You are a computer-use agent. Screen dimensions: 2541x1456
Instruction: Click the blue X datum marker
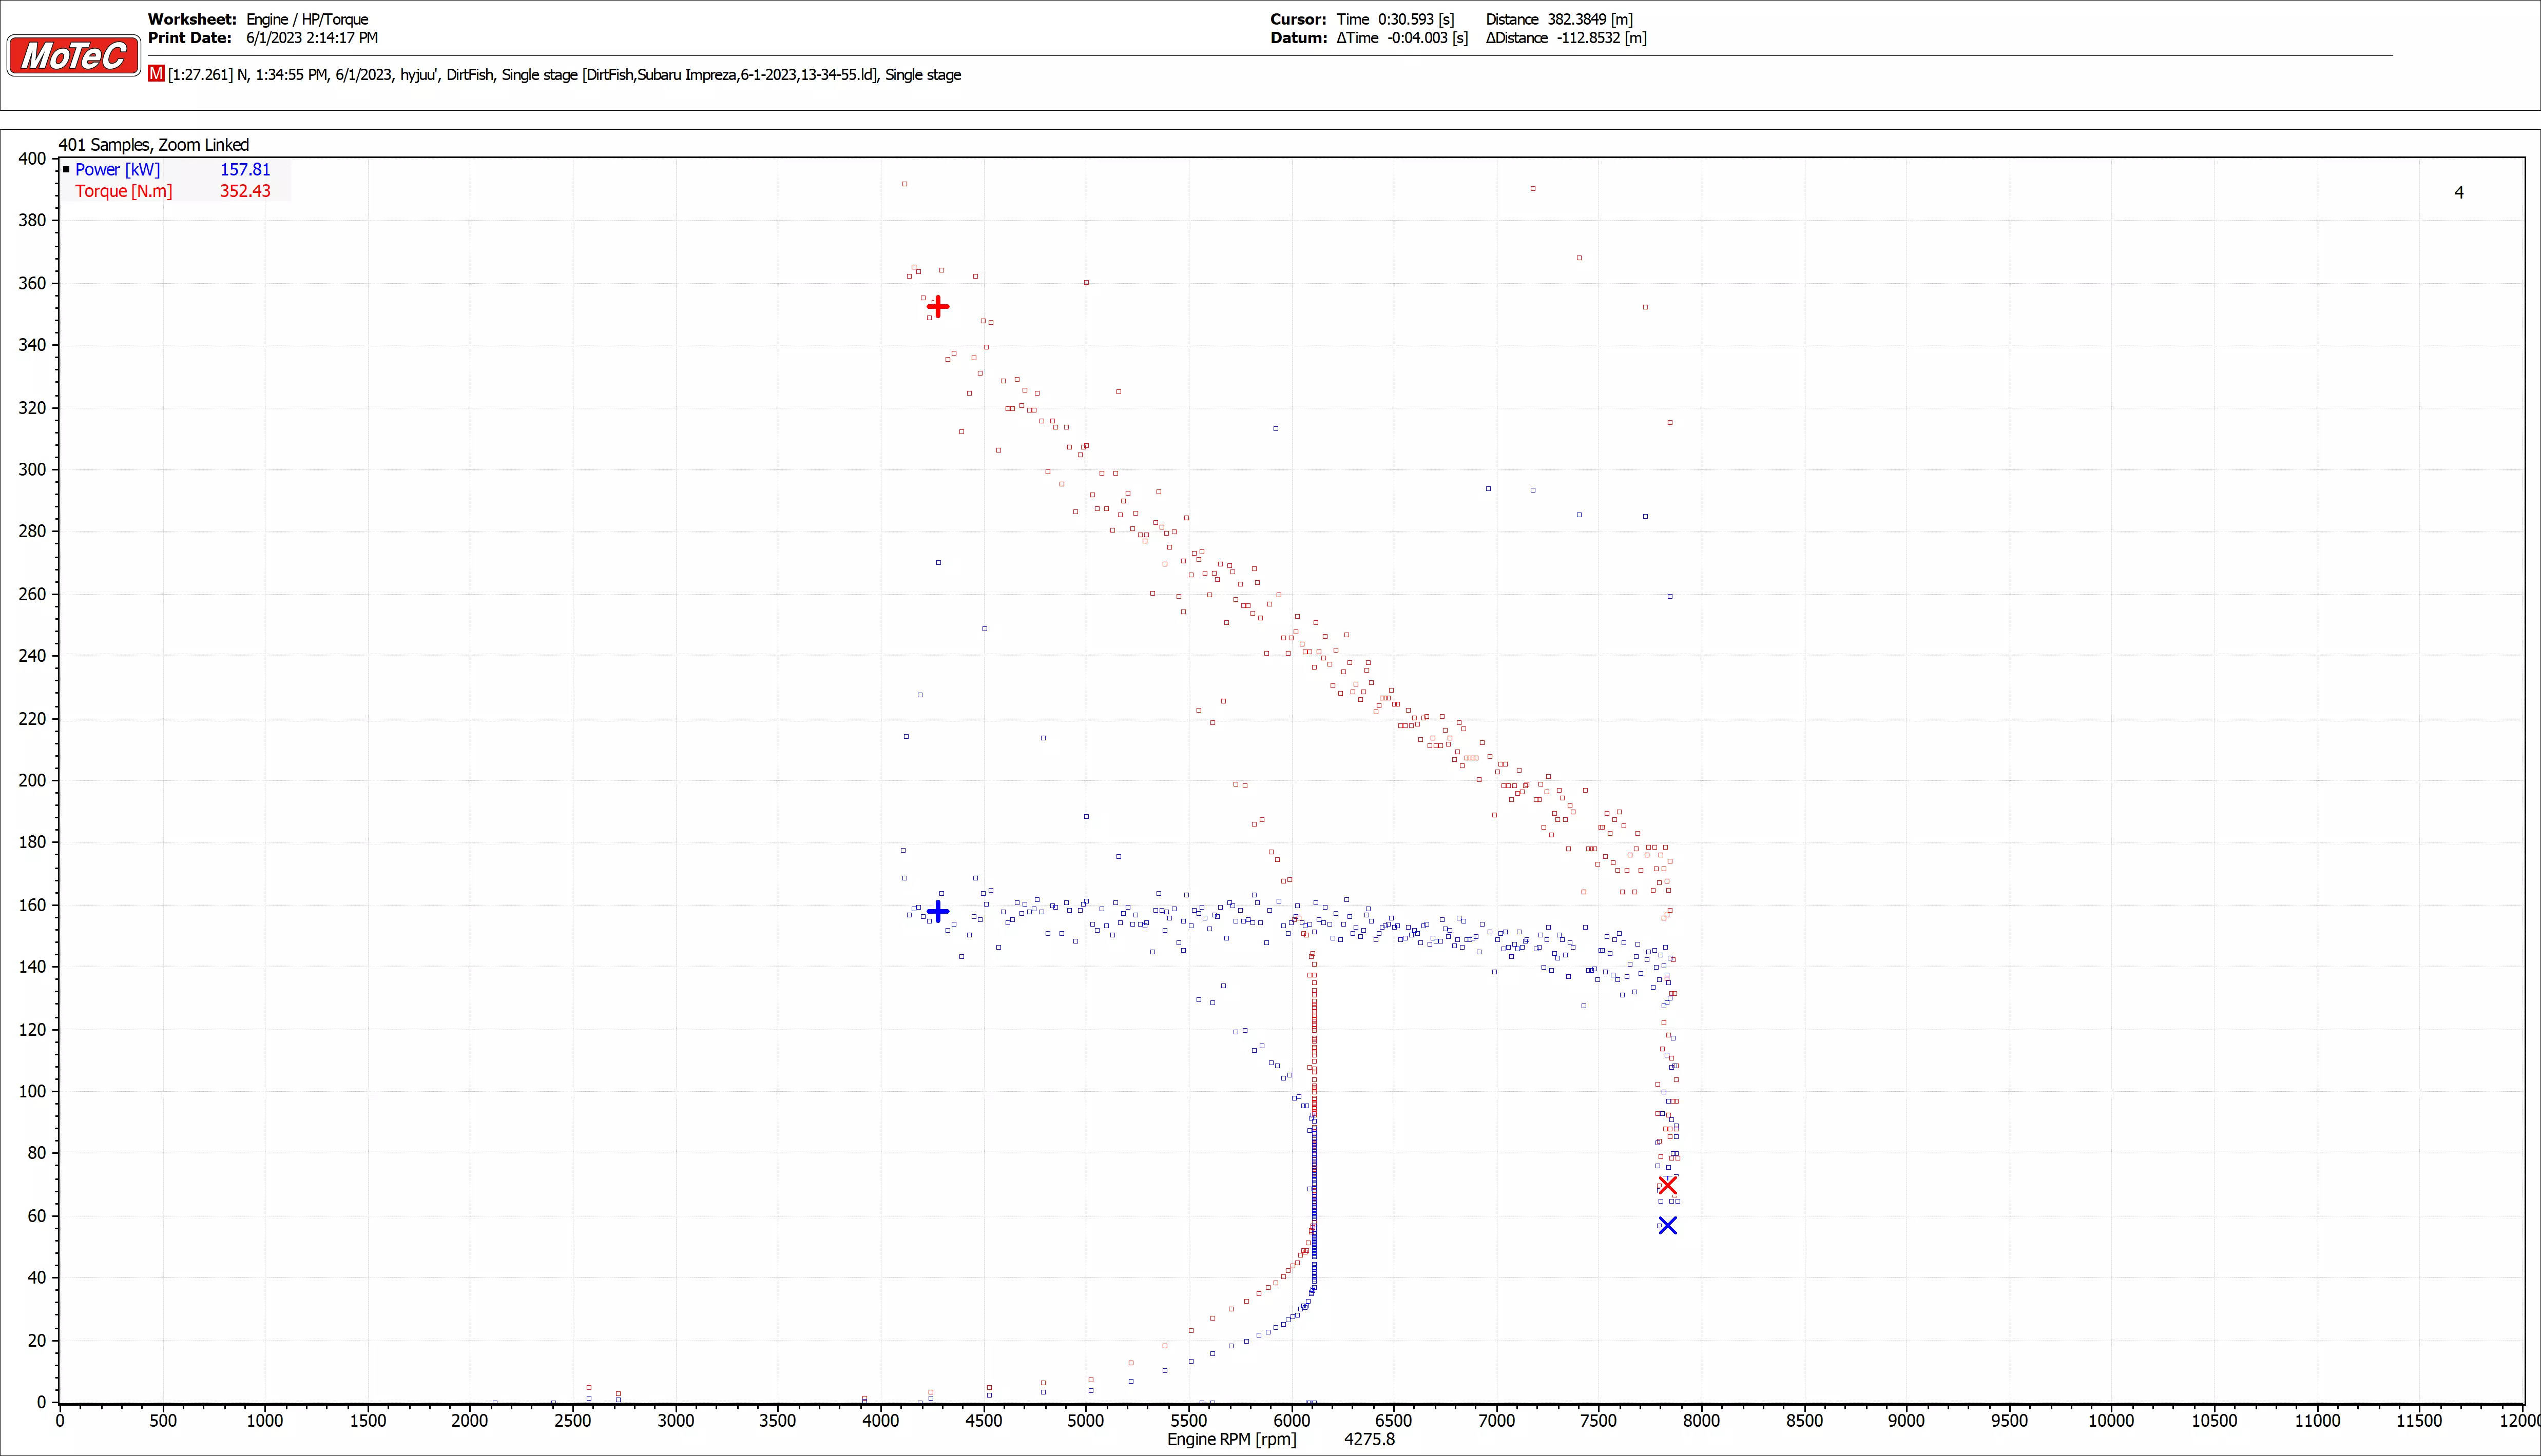click(x=1668, y=1225)
